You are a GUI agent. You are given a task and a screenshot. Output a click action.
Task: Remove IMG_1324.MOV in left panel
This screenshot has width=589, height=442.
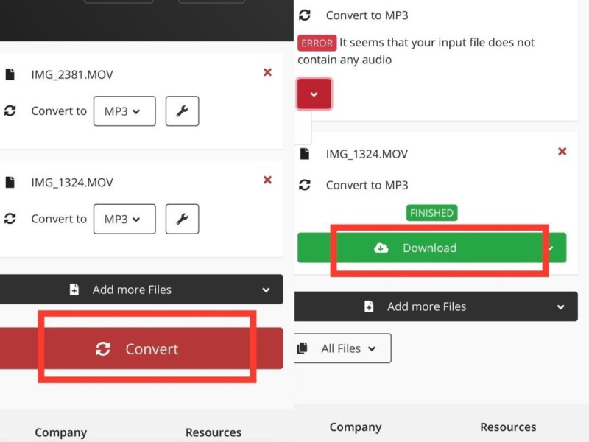click(267, 180)
